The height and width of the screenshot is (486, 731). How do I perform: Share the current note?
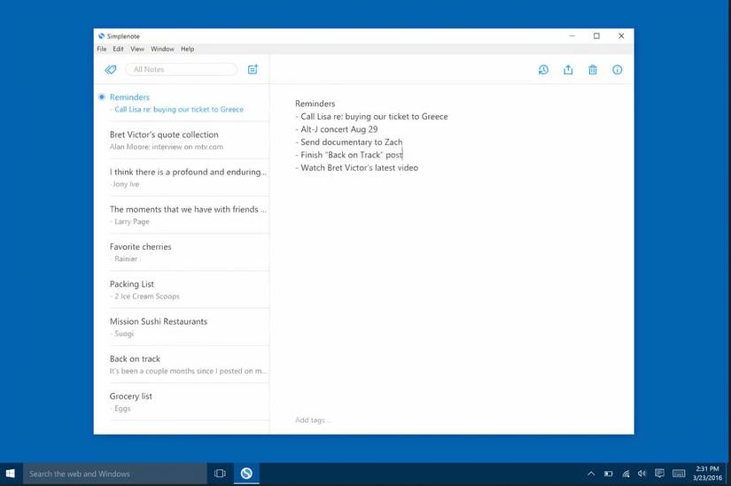[x=568, y=70]
